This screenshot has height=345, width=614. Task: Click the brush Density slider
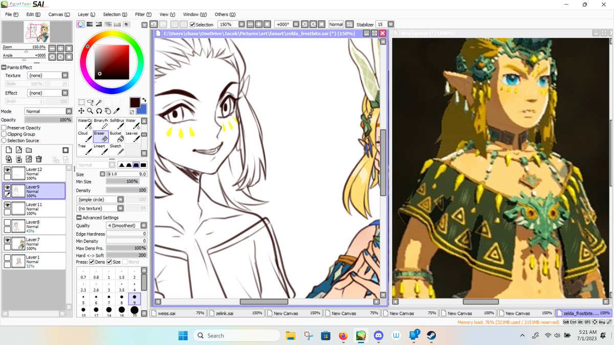tap(126, 190)
